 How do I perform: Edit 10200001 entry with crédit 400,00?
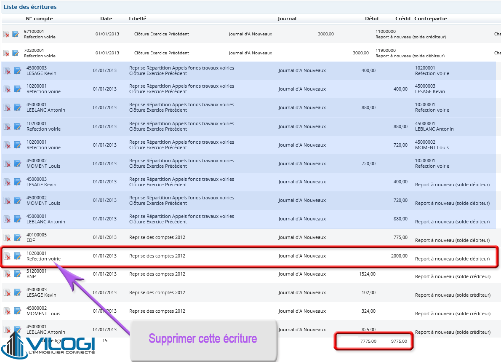coord(18,88)
